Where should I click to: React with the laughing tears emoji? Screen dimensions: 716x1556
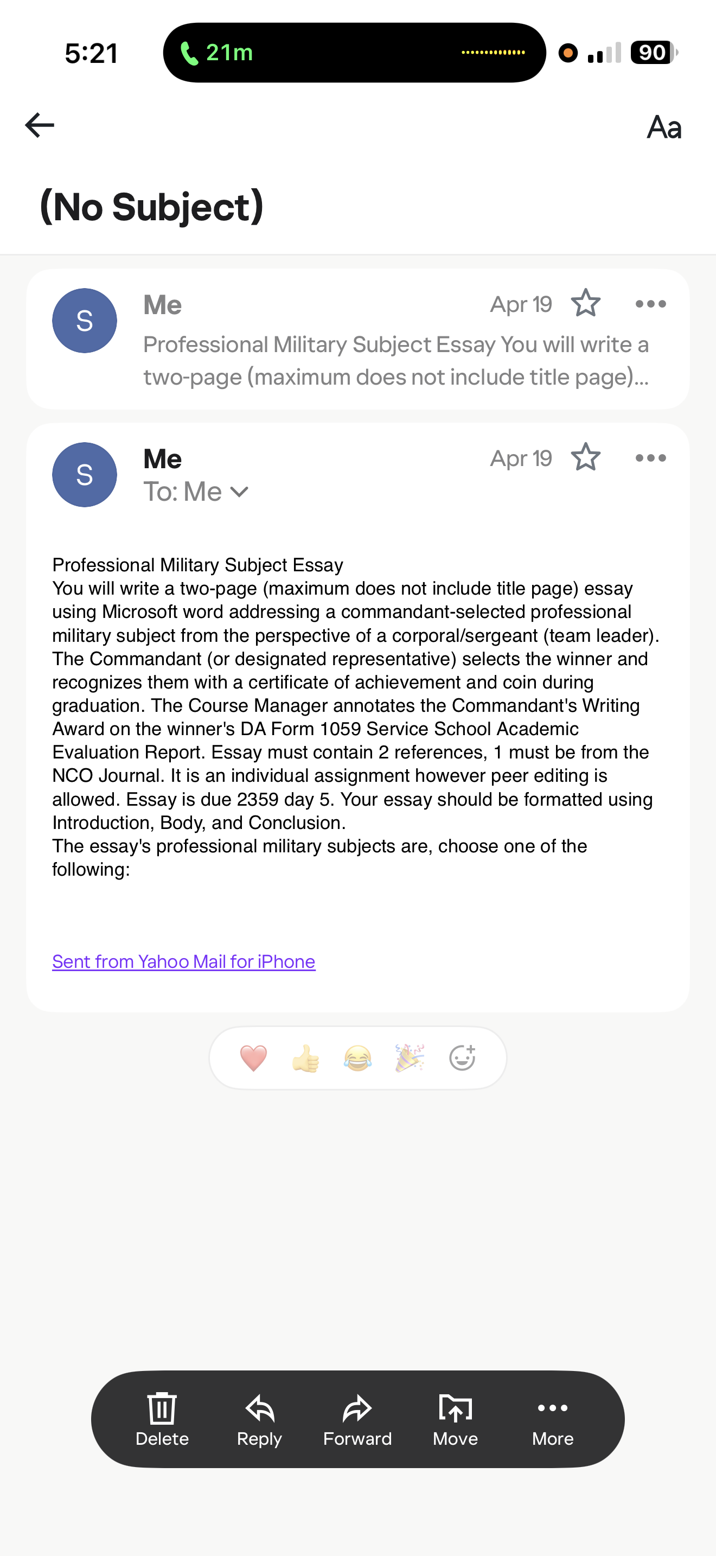pos(357,1058)
